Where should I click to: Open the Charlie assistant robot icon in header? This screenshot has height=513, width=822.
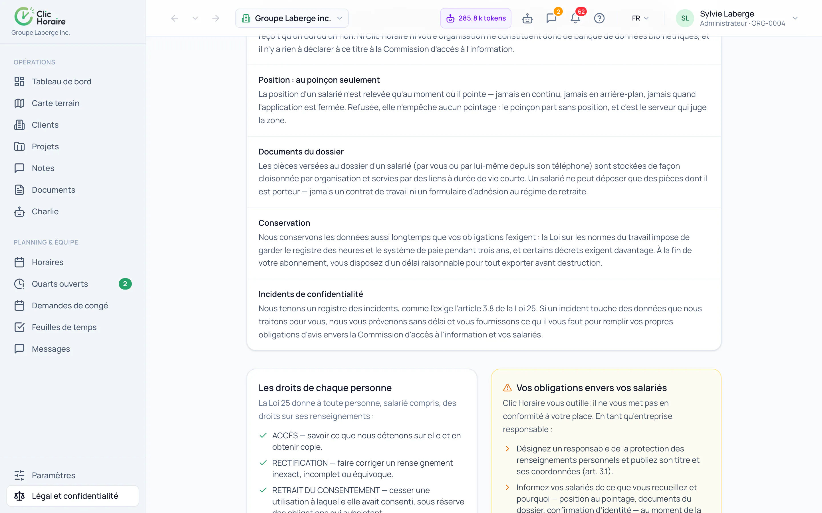(x=527, y=18)
